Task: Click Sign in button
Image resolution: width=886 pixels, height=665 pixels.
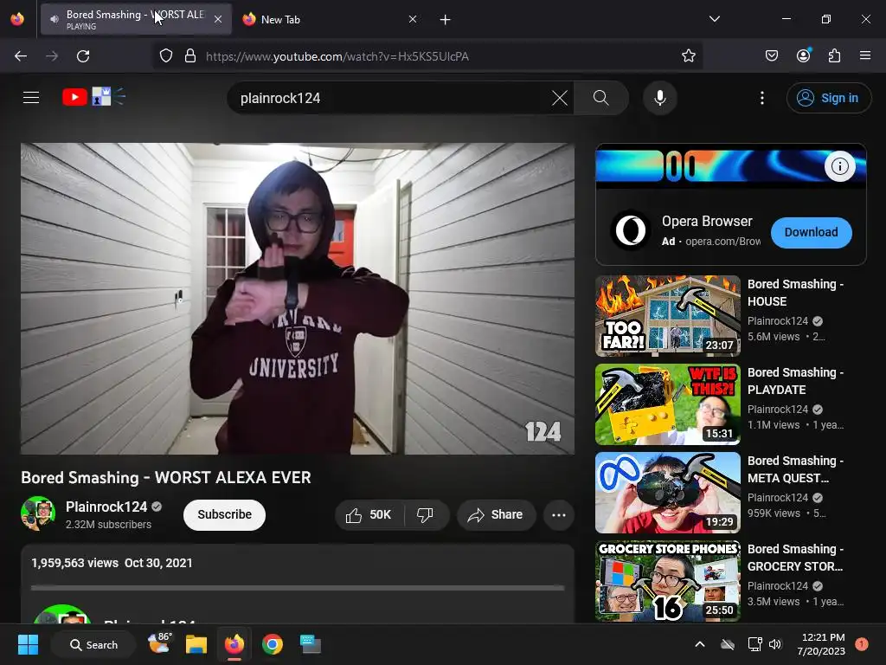Action: (x=828, y=99)
